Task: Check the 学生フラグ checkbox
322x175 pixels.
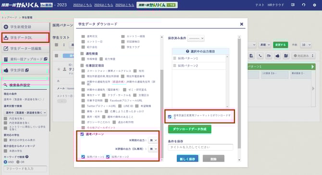Action: (123, 47)
